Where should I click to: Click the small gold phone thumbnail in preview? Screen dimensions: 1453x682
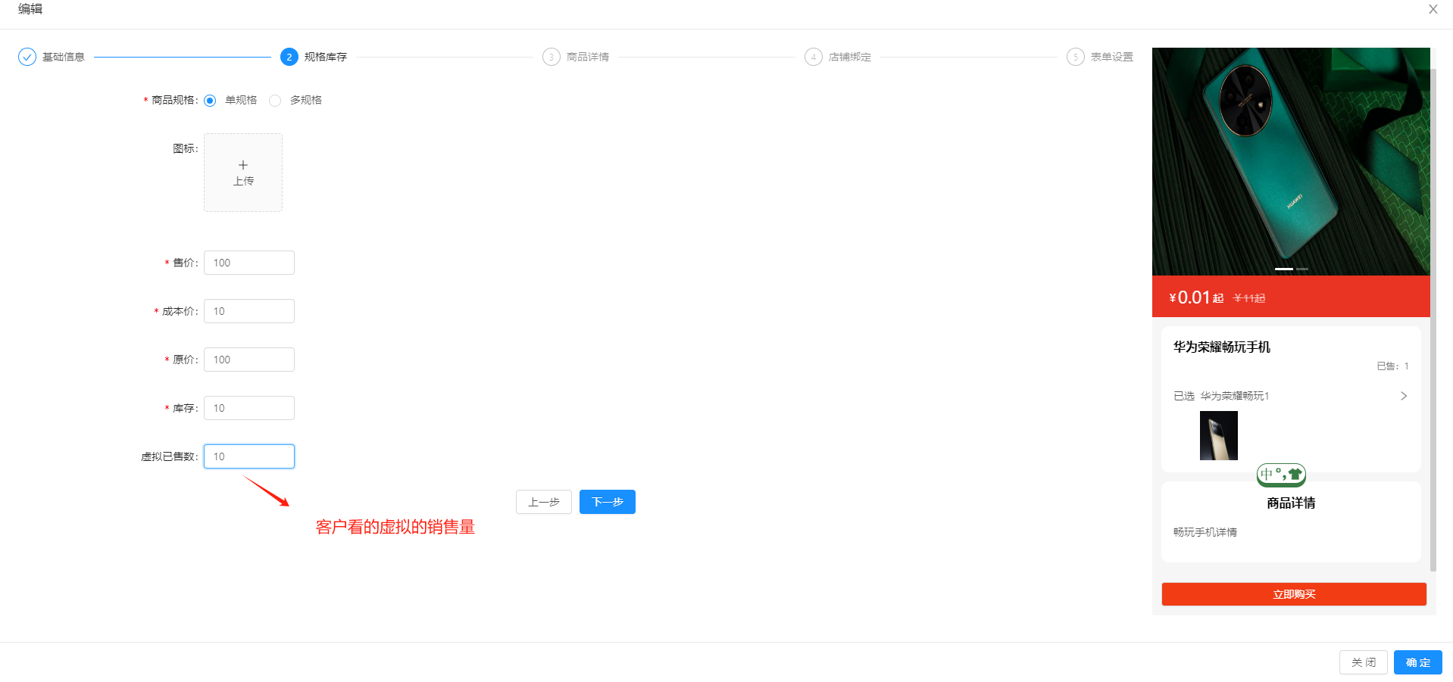tap(1219, 435)
